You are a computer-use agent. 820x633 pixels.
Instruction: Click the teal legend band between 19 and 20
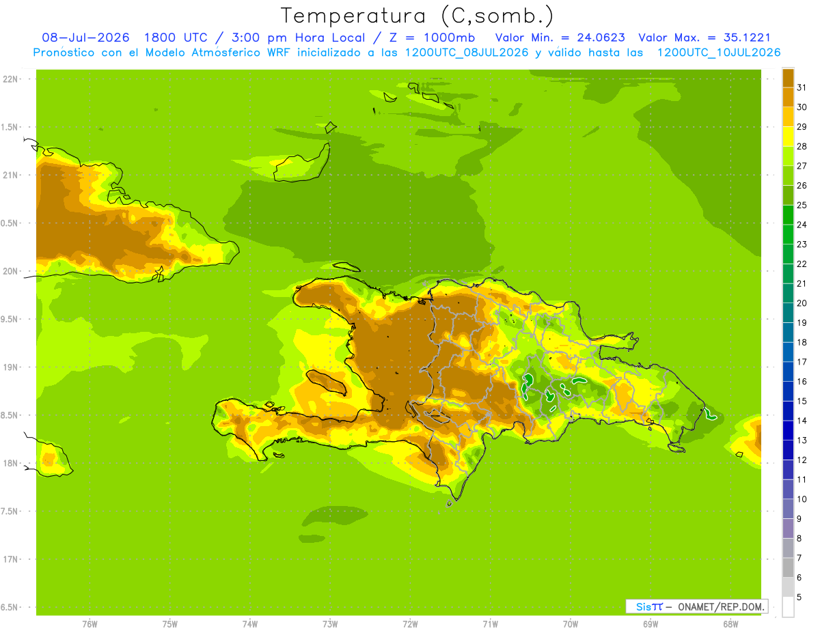788,313
